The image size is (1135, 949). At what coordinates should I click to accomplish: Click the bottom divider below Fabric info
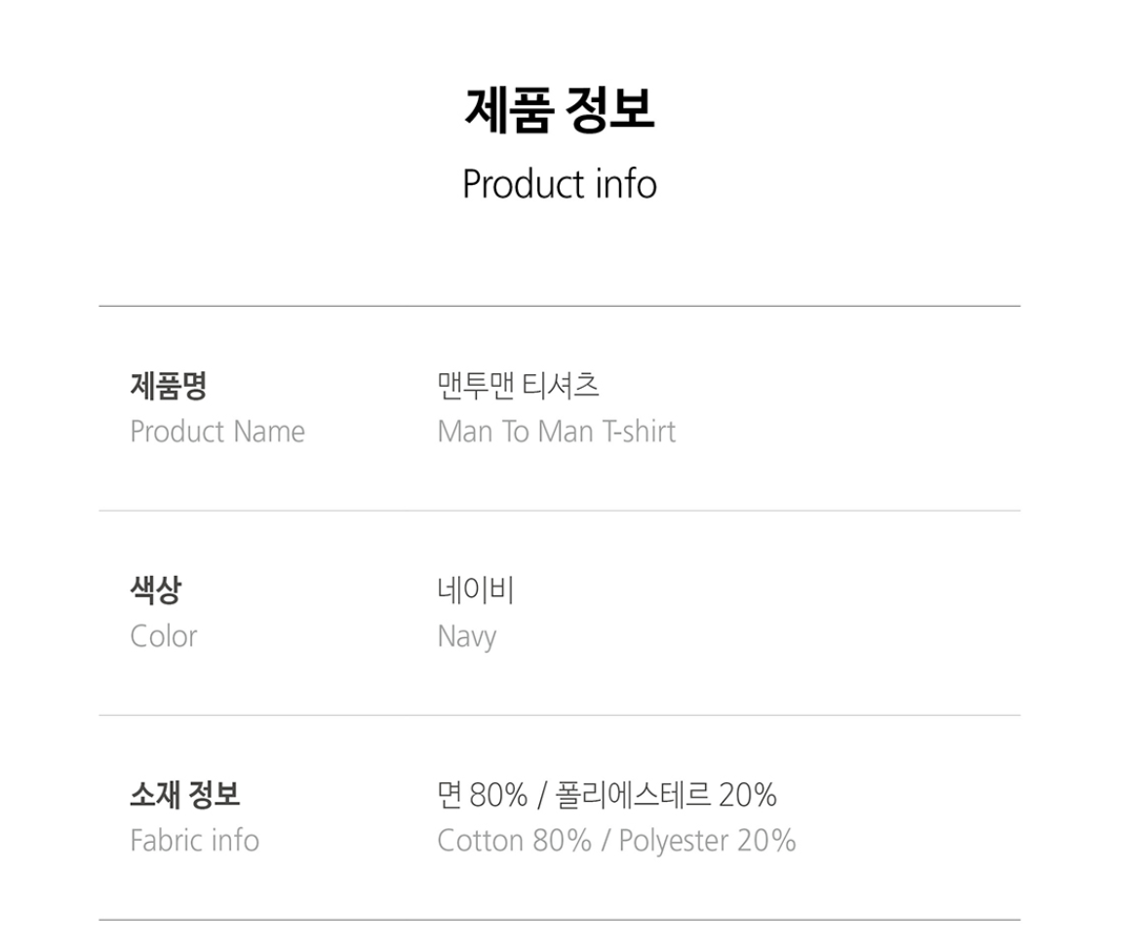coord(559,920)
